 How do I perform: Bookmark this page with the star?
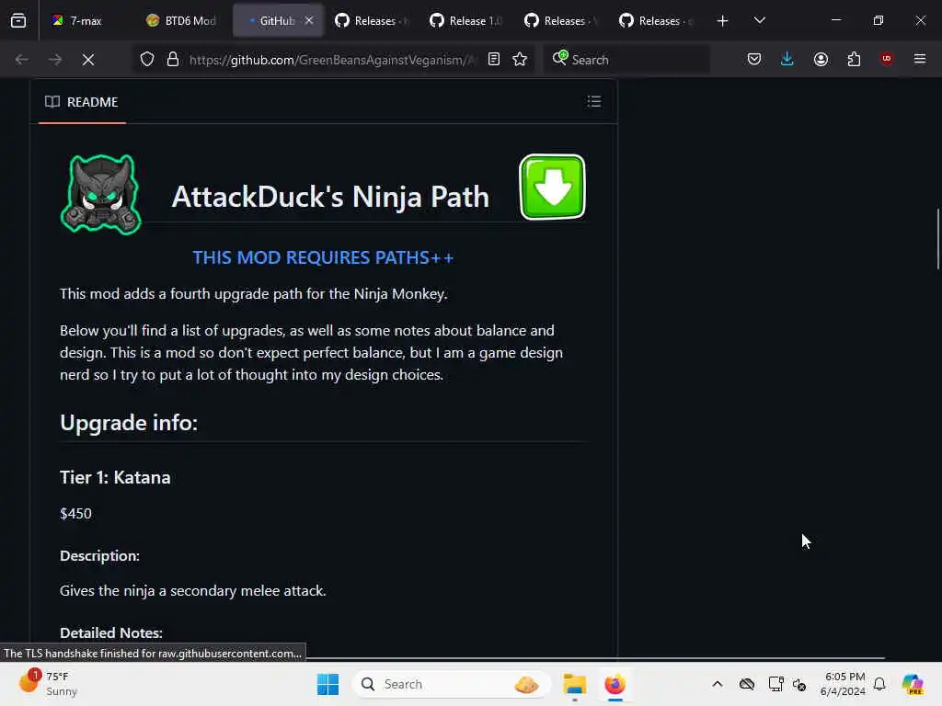[x=520, y=60]
